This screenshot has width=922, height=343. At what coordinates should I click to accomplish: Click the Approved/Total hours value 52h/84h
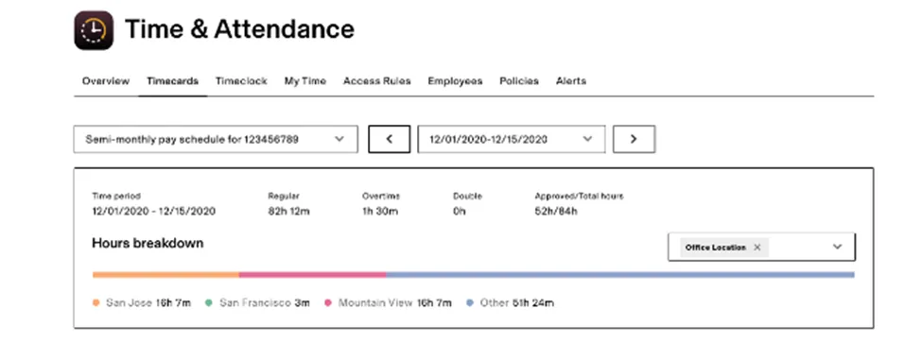point(556,212)
